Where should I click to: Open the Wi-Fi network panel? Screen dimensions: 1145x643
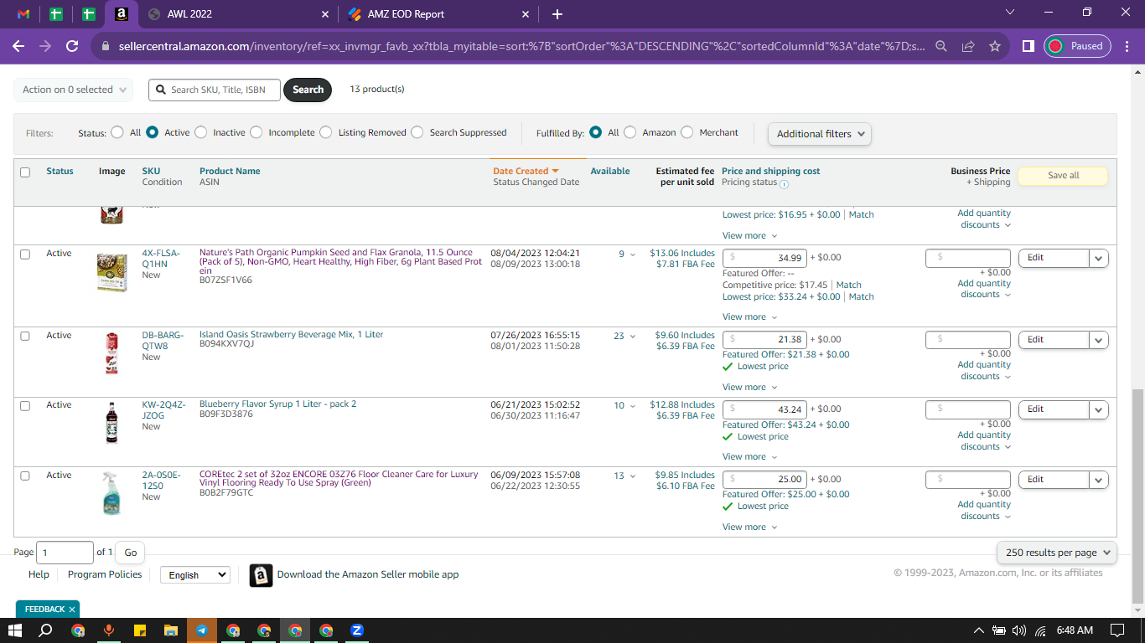(1041, 630)
